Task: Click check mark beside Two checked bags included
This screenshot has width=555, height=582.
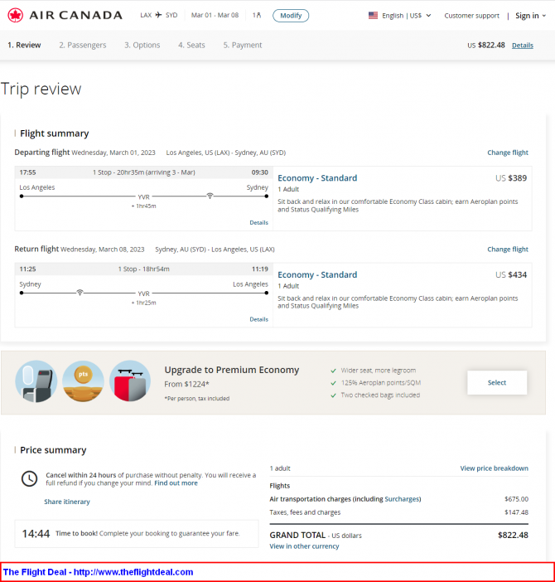Action: (333, 395)
